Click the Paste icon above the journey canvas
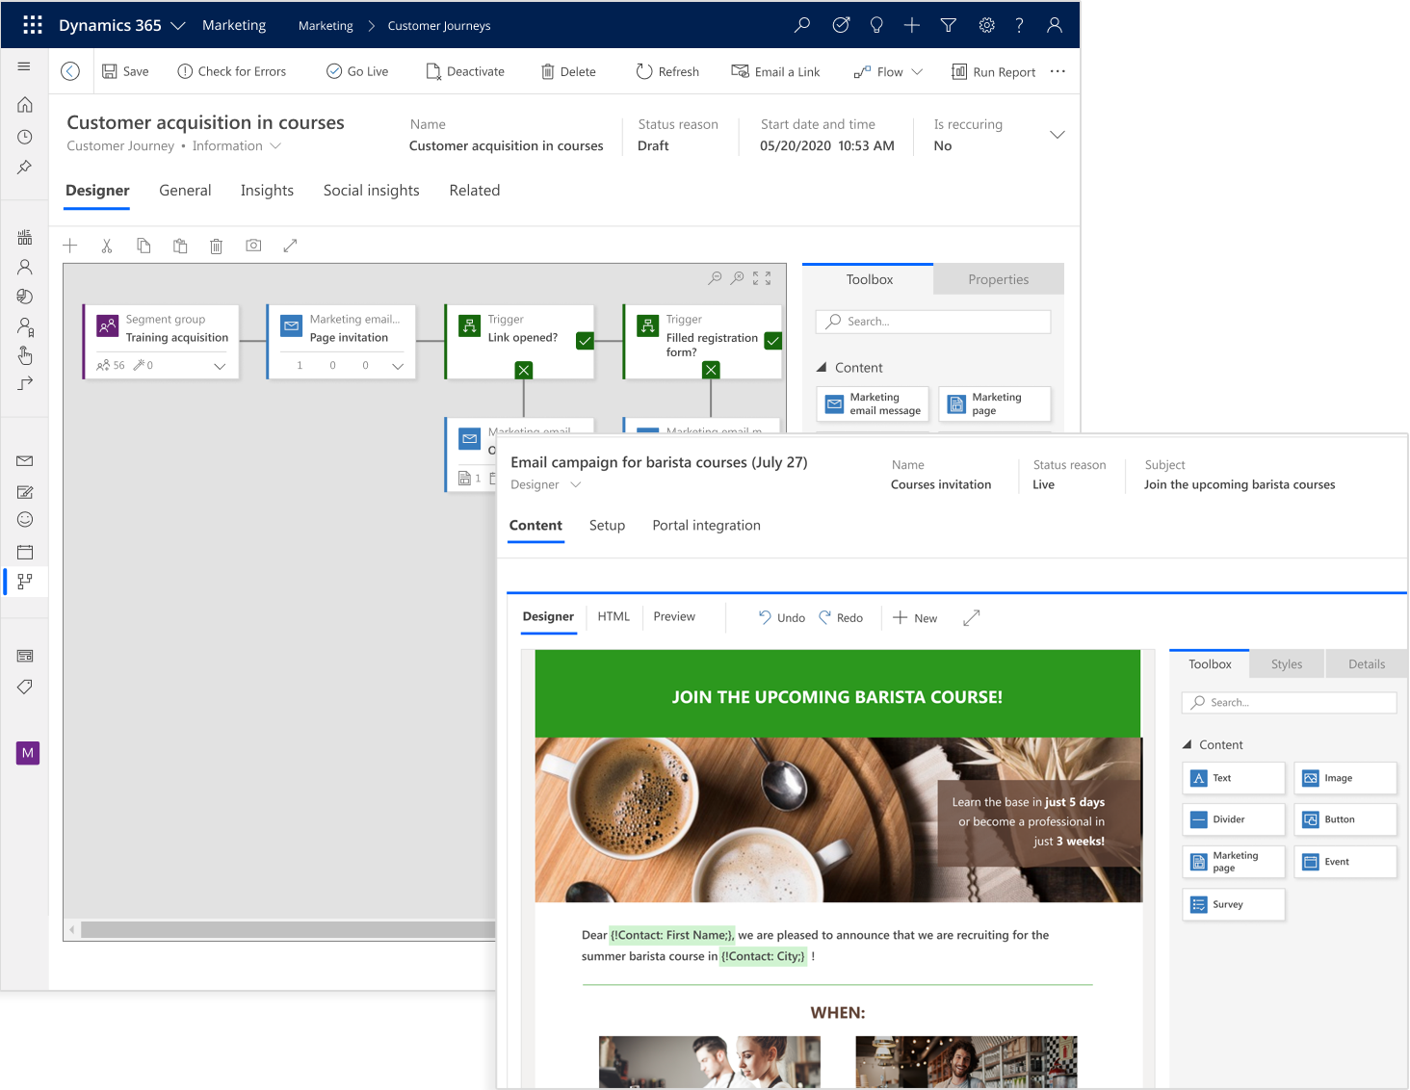This screenshot has width=1410, height=1090. 180,246
